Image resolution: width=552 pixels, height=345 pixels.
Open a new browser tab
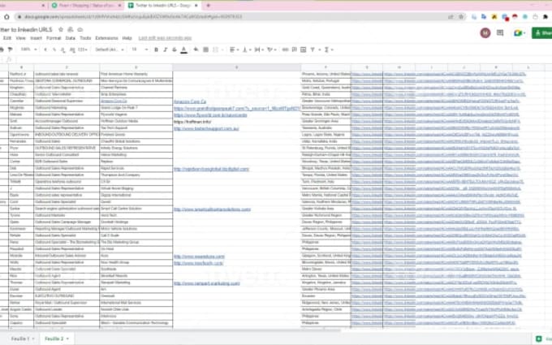208,6
